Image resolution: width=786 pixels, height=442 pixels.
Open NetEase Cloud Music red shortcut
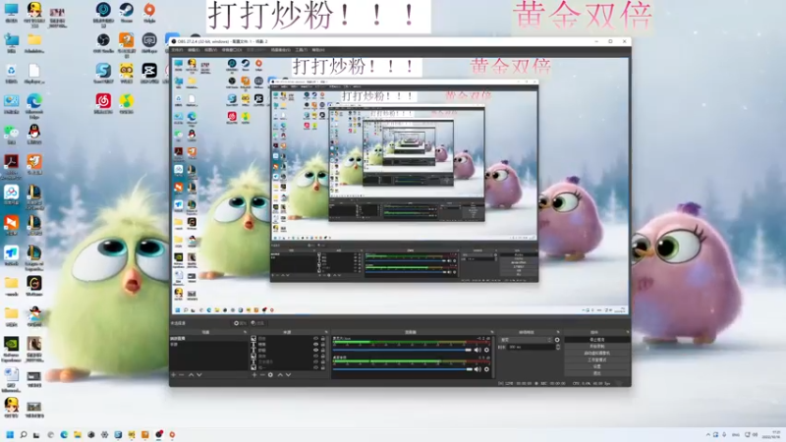click(x=103, y=102)
